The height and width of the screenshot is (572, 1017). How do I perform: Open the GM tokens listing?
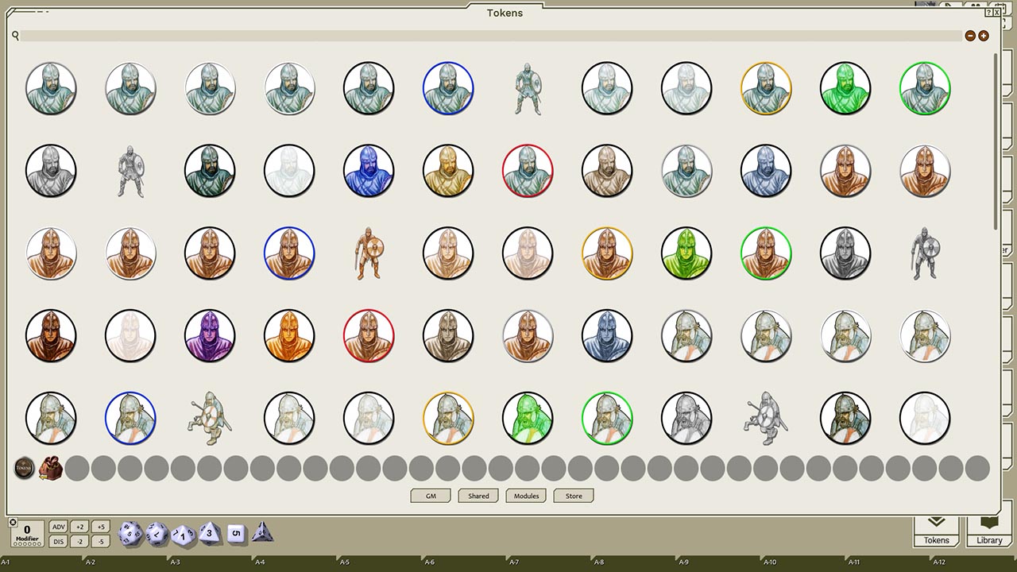(430, 495)
